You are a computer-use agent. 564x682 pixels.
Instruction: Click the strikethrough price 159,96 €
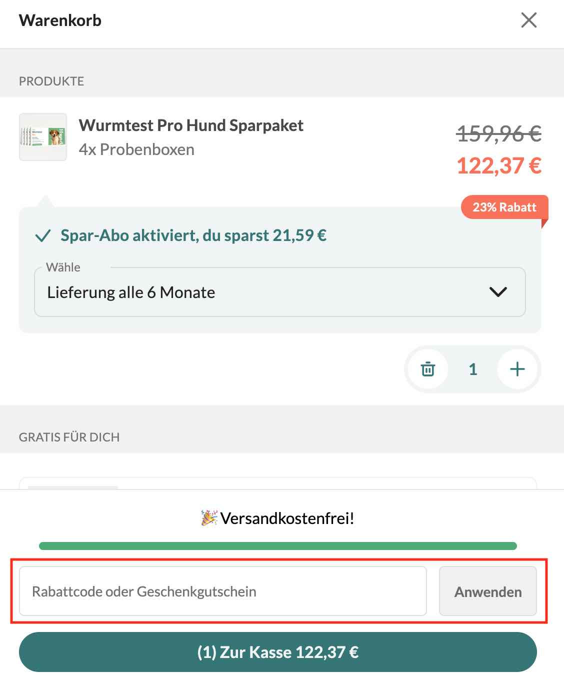[x=497, y=132]
